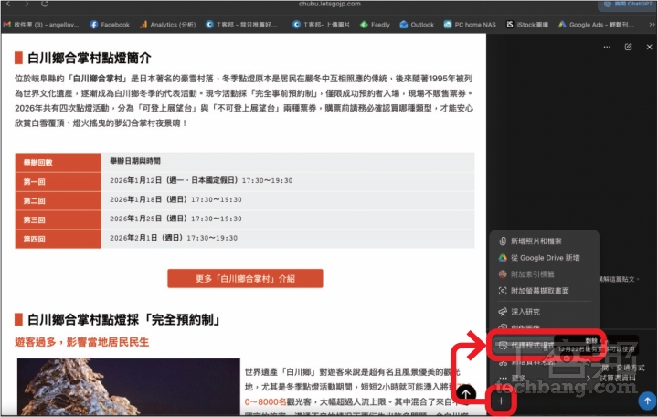The image size is (658, 417).
Task: Click the Ask ChatGPT button at top right
Action: tap(627, 5)
